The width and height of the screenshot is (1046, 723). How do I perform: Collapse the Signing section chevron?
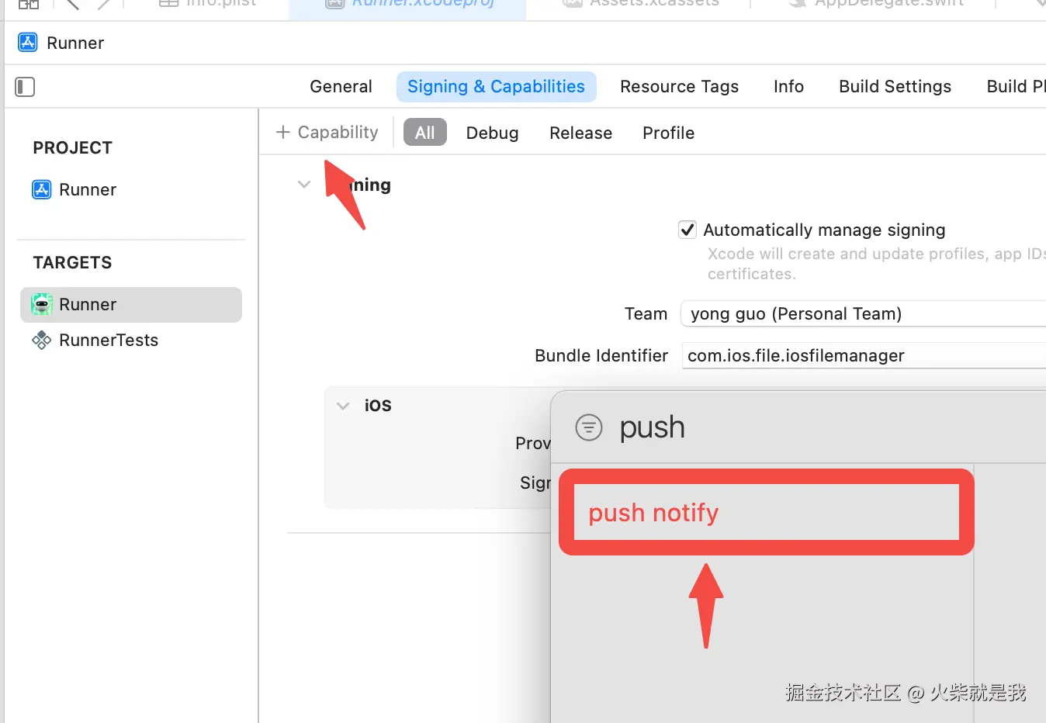(x=304, y=185)
